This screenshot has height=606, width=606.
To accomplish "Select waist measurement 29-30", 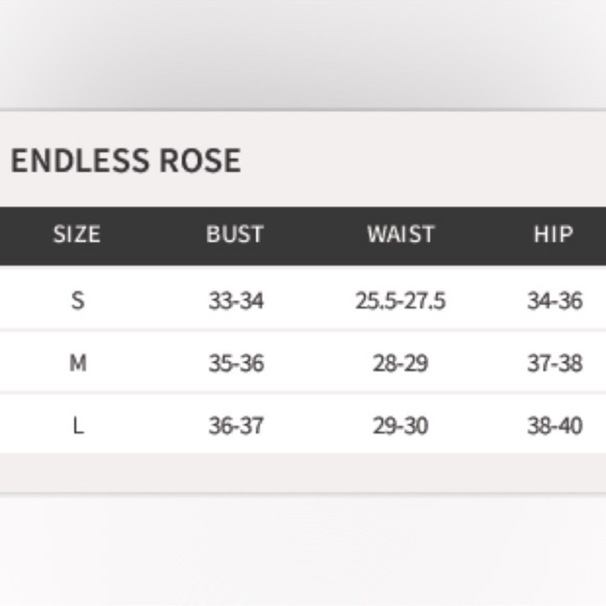I will pos(401,426).
